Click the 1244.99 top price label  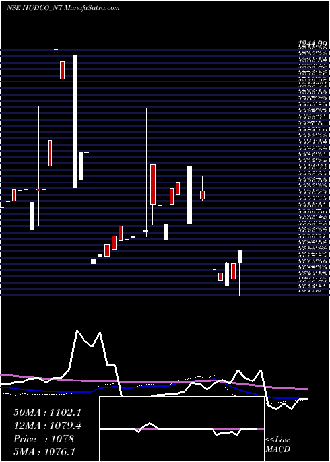(x=313, y=44)
